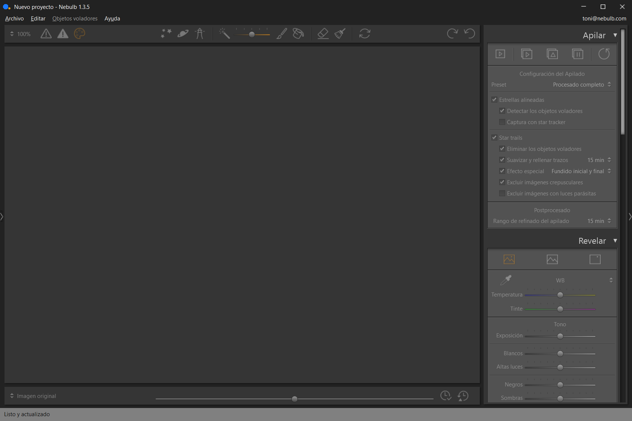Change Rango de refinado 15 min value

point(599,221)
